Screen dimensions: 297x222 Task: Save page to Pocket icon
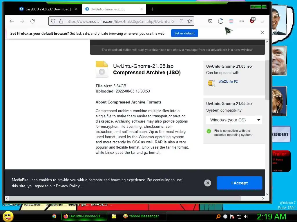pos(210,21)
